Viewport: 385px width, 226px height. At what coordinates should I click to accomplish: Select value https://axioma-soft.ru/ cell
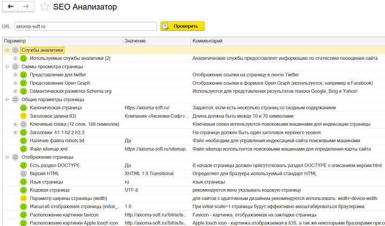coord(147,107)
